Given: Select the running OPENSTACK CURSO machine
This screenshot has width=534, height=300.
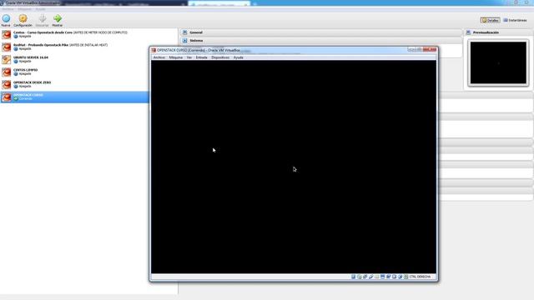Looking at the screenshot, I should [x=74, y=97].
